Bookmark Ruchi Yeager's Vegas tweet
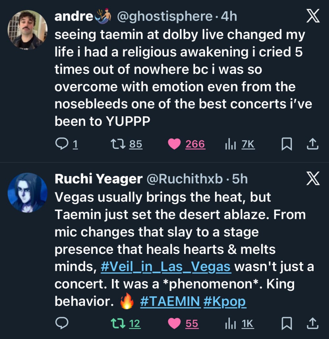The image size is (329, 339). pyautogui.click(x=286, y=324)
